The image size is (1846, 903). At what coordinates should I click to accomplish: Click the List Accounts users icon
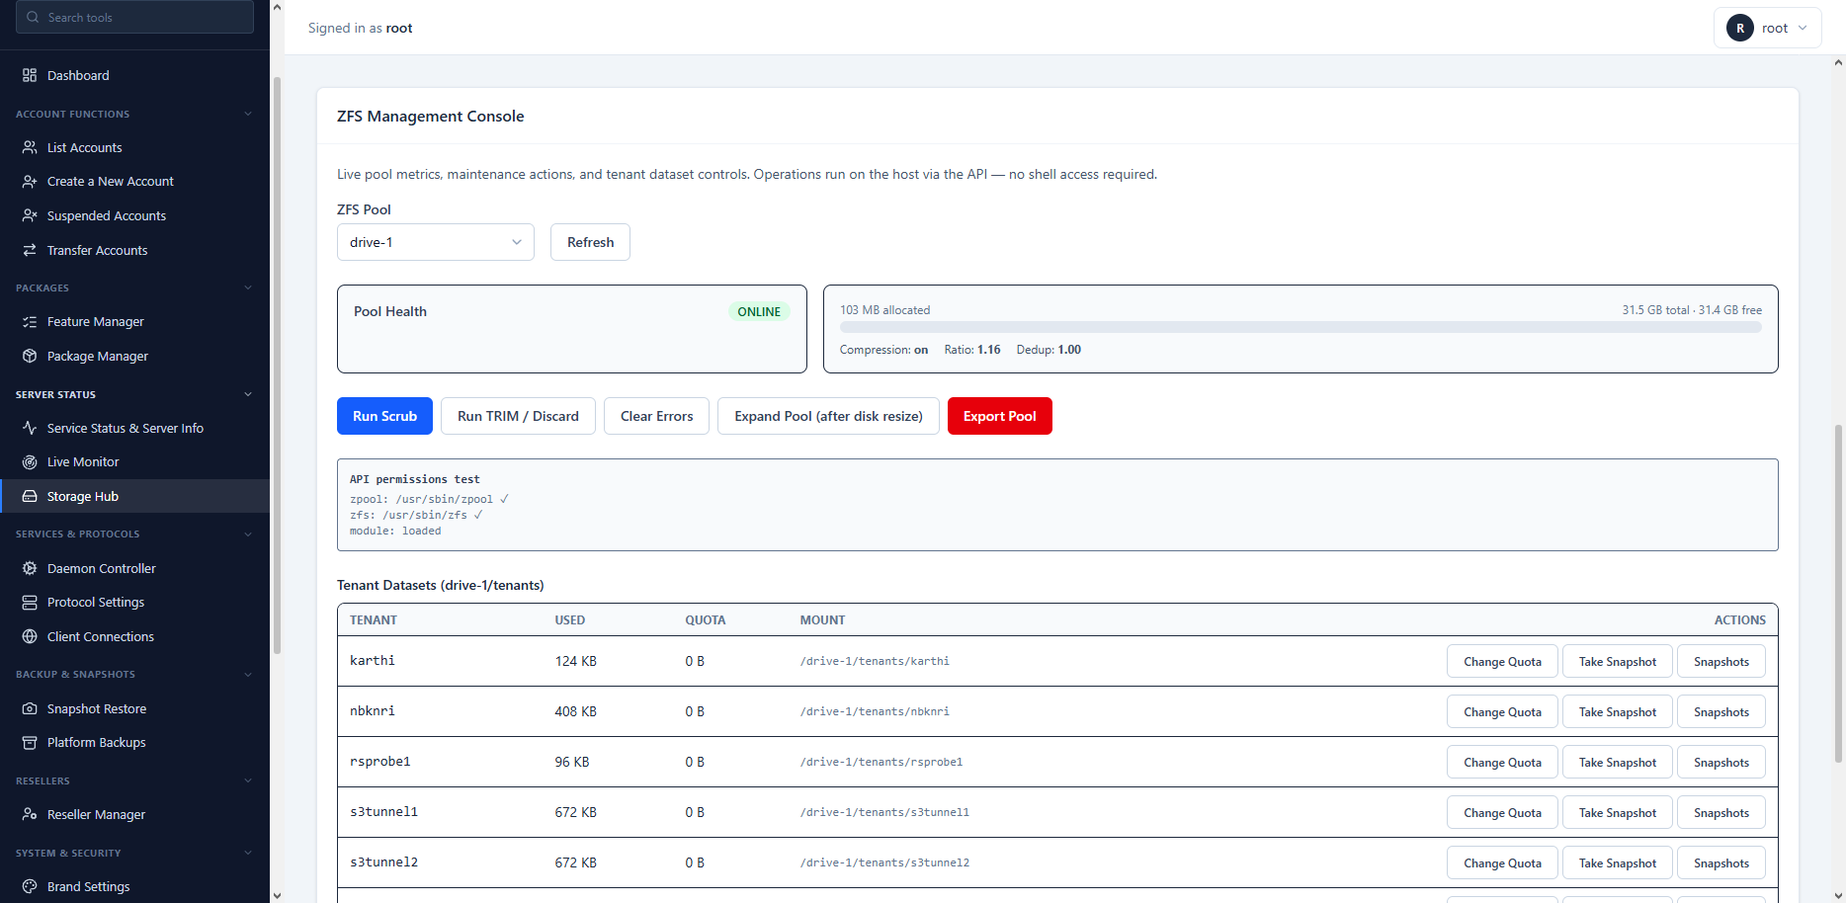(x=30, y=147)
